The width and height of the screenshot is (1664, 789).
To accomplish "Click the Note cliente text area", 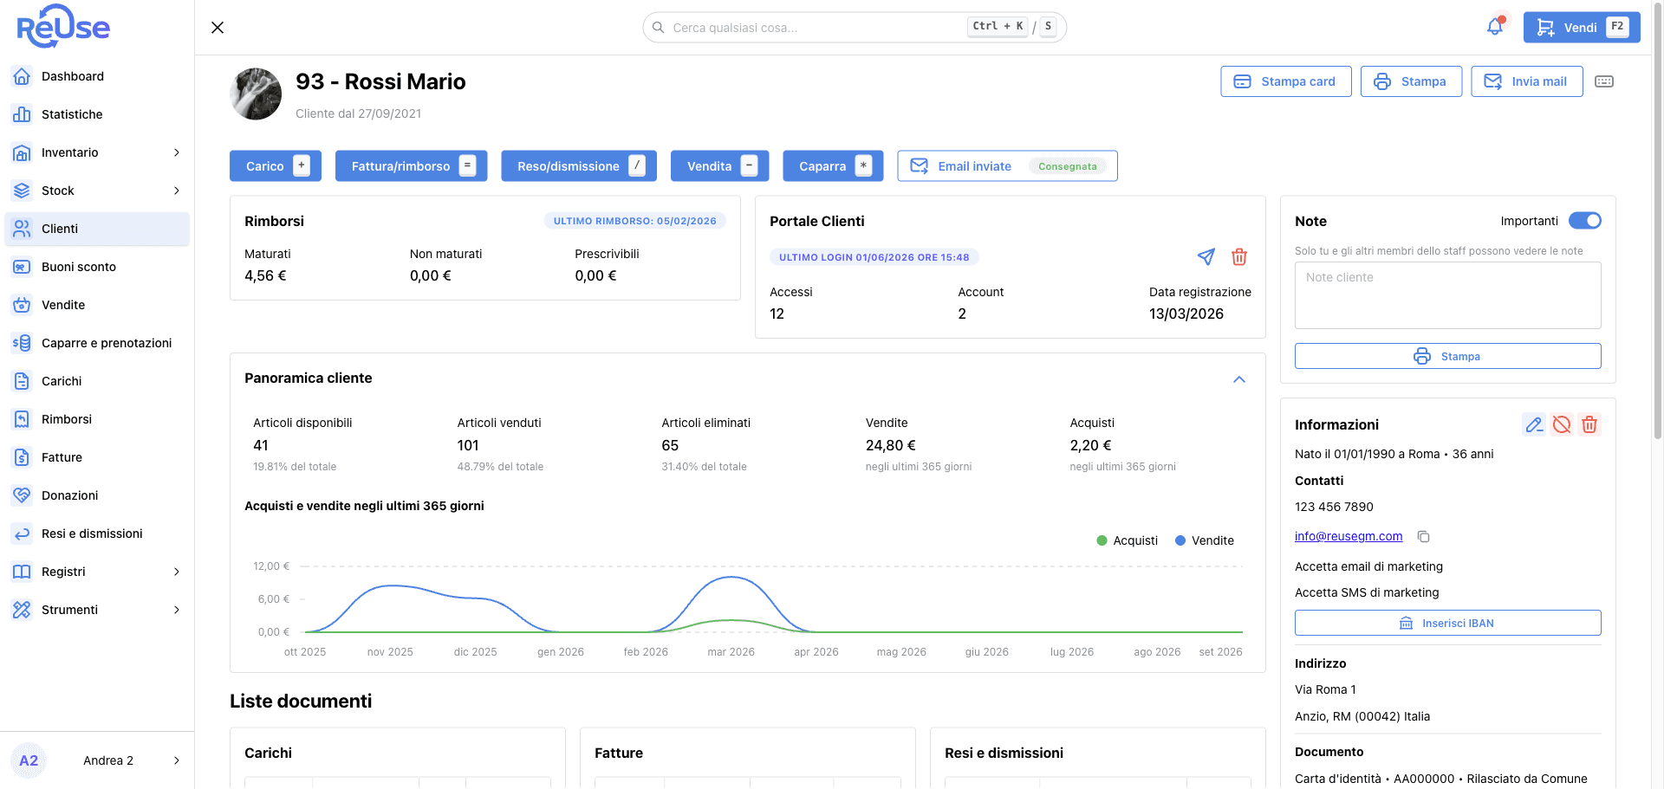I will (1447, 295).
